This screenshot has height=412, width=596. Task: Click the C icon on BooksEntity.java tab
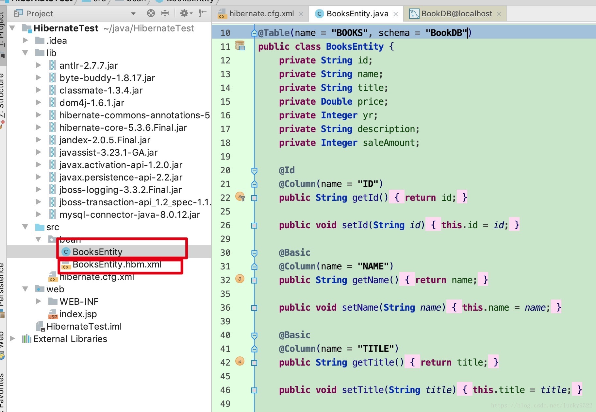pos(319,14)
